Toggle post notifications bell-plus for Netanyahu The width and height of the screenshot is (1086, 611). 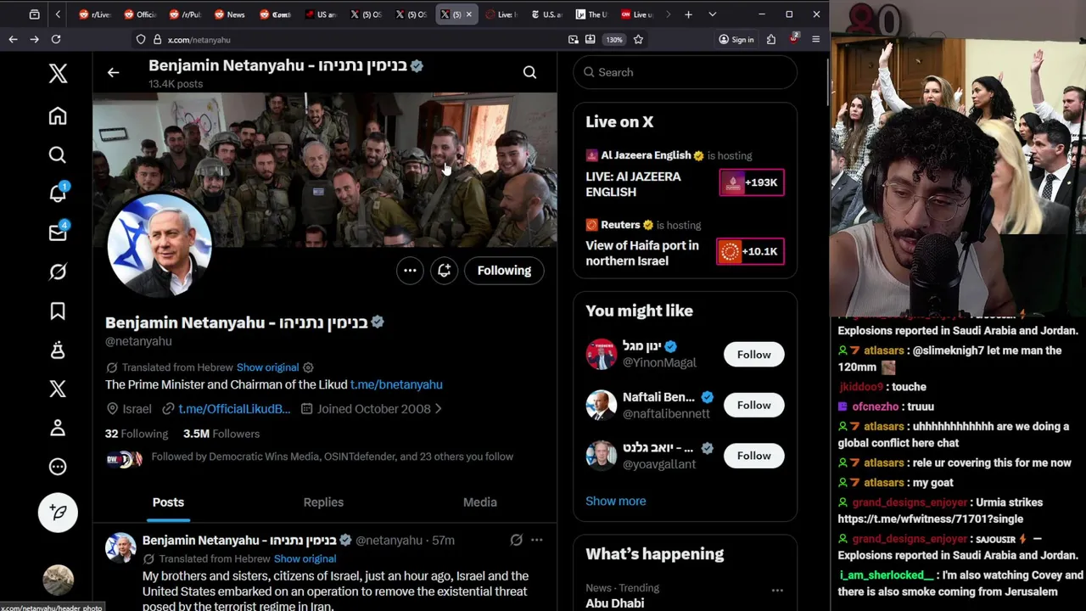[x=445, y=271]
